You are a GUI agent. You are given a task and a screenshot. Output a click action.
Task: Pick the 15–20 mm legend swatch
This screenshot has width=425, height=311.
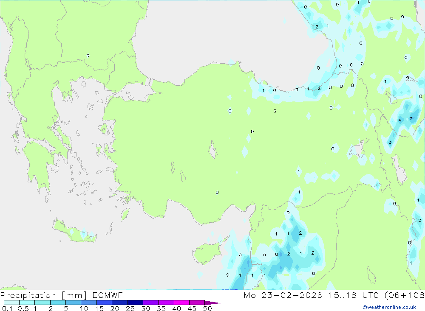pyautogui.click(x=105, y=303)
